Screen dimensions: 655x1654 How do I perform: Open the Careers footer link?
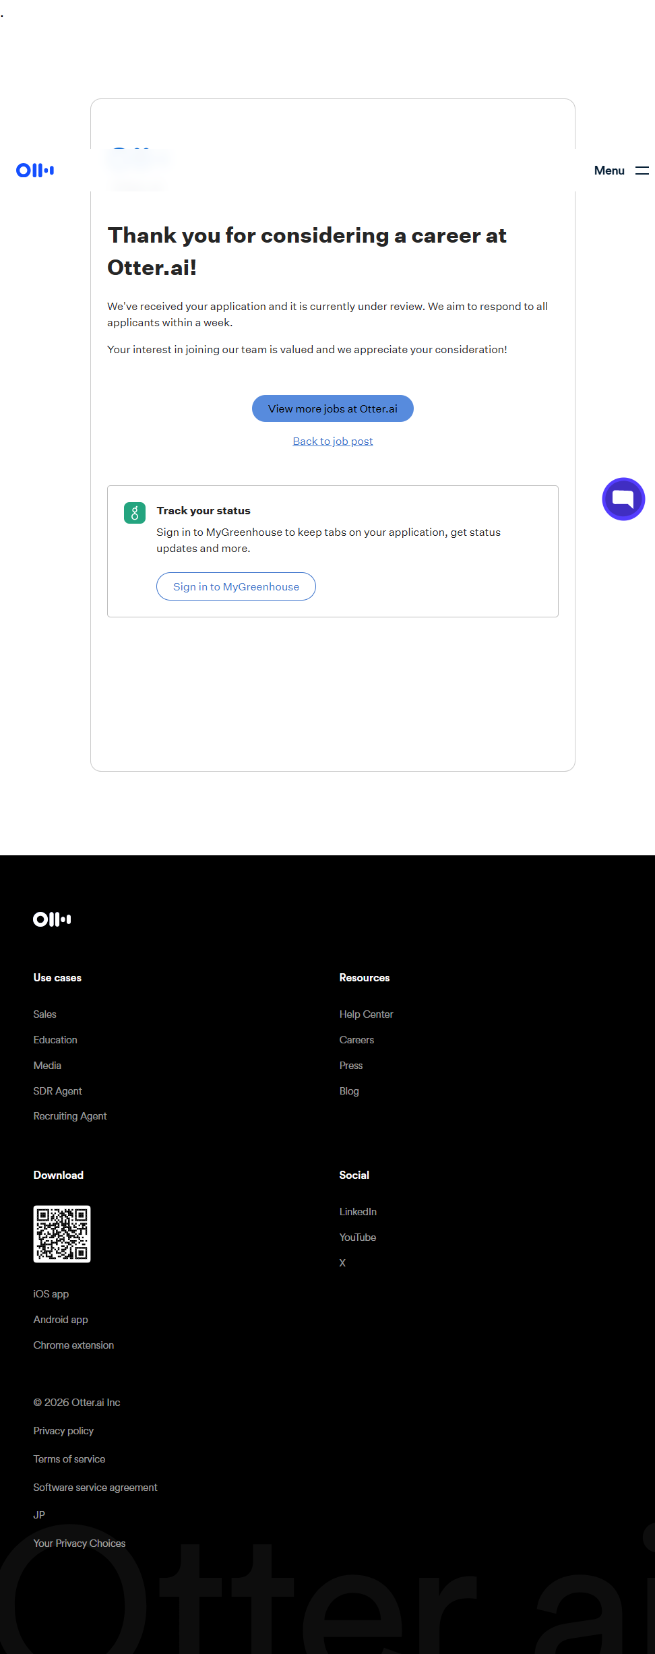356,1040
